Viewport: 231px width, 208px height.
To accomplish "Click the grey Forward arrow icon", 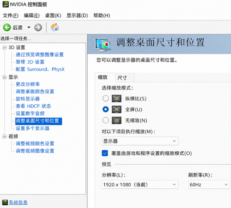I will point(38,27).
